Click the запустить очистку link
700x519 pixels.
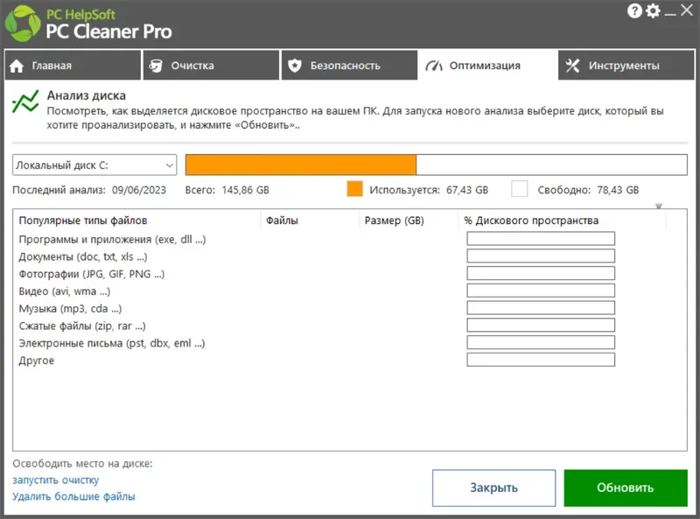pyautogui.click(x=56, y=480)
